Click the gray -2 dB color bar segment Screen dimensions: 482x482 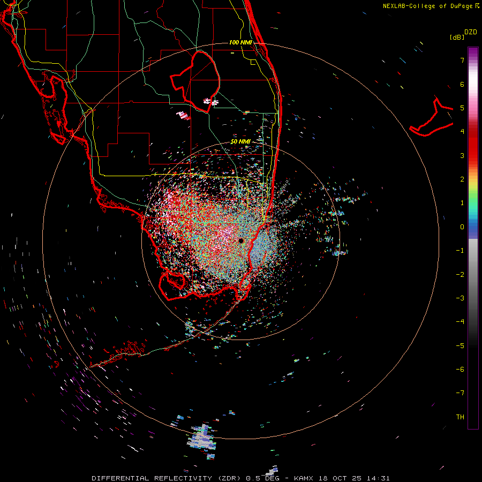click(x=473, y=275)
